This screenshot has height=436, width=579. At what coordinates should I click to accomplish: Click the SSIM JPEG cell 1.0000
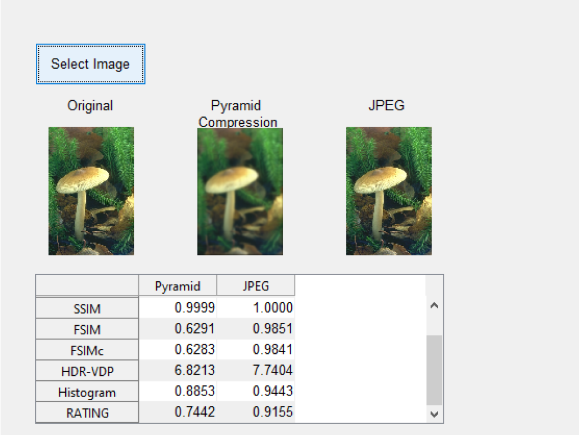[256, 307]
